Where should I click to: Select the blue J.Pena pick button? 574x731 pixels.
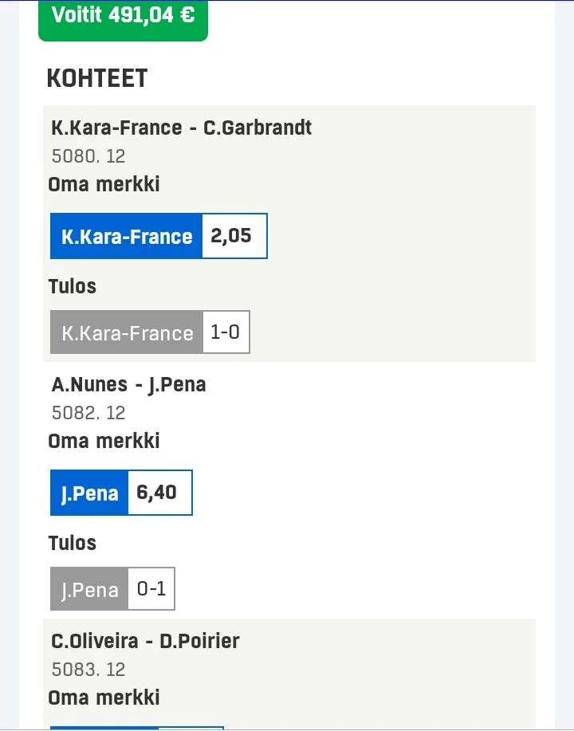[x=89, y=493]
